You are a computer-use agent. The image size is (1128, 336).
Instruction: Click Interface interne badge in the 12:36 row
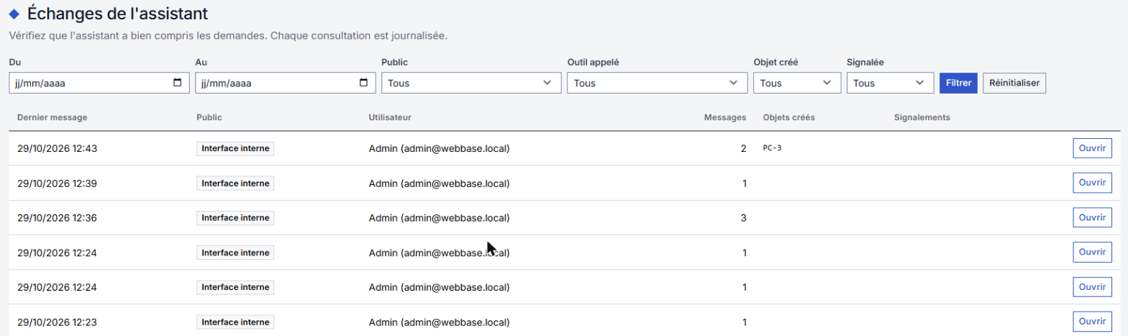click(x=235, y=217)
